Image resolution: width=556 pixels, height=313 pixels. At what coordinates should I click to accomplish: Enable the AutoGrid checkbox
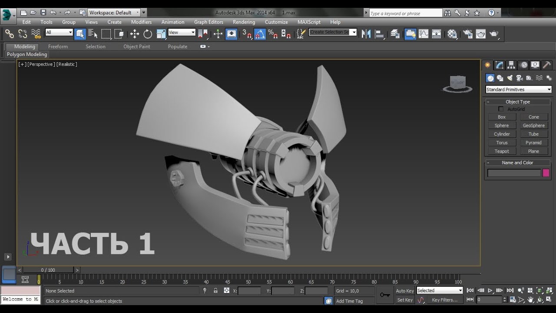pyautogui.click(x=501, y=109)
